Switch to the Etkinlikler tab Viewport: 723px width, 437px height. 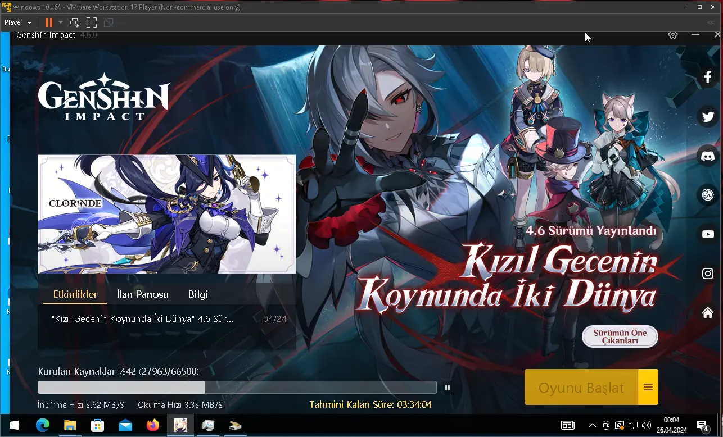75,294
